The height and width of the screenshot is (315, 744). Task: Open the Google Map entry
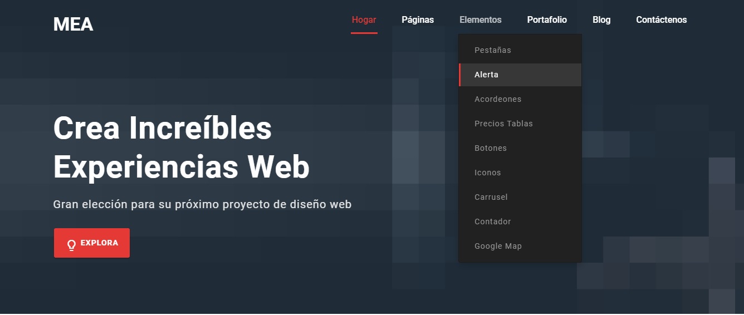(498, 246)
